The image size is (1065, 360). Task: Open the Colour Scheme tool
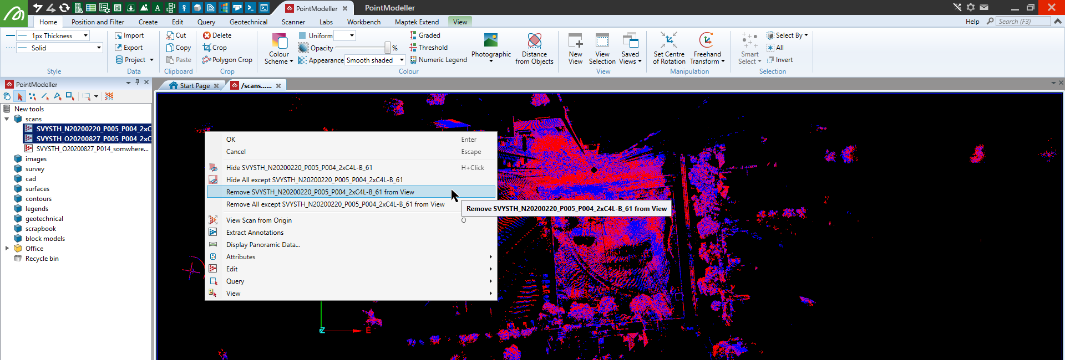click(279, 48)
